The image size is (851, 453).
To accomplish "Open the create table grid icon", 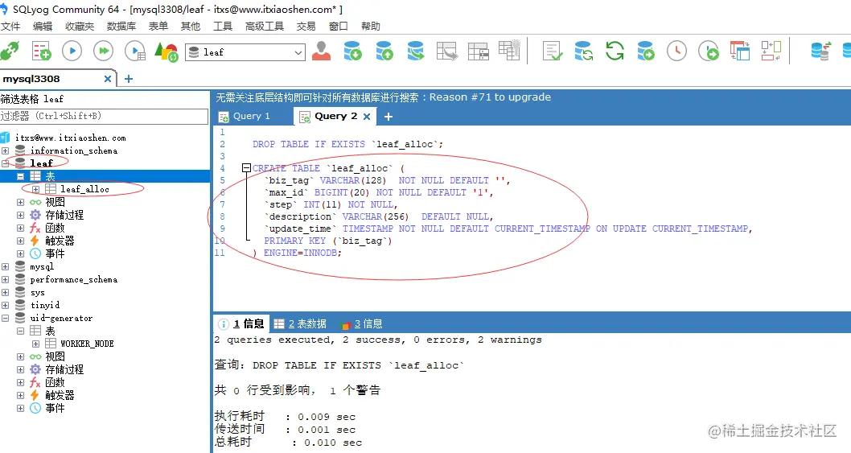I will point(478,51).
